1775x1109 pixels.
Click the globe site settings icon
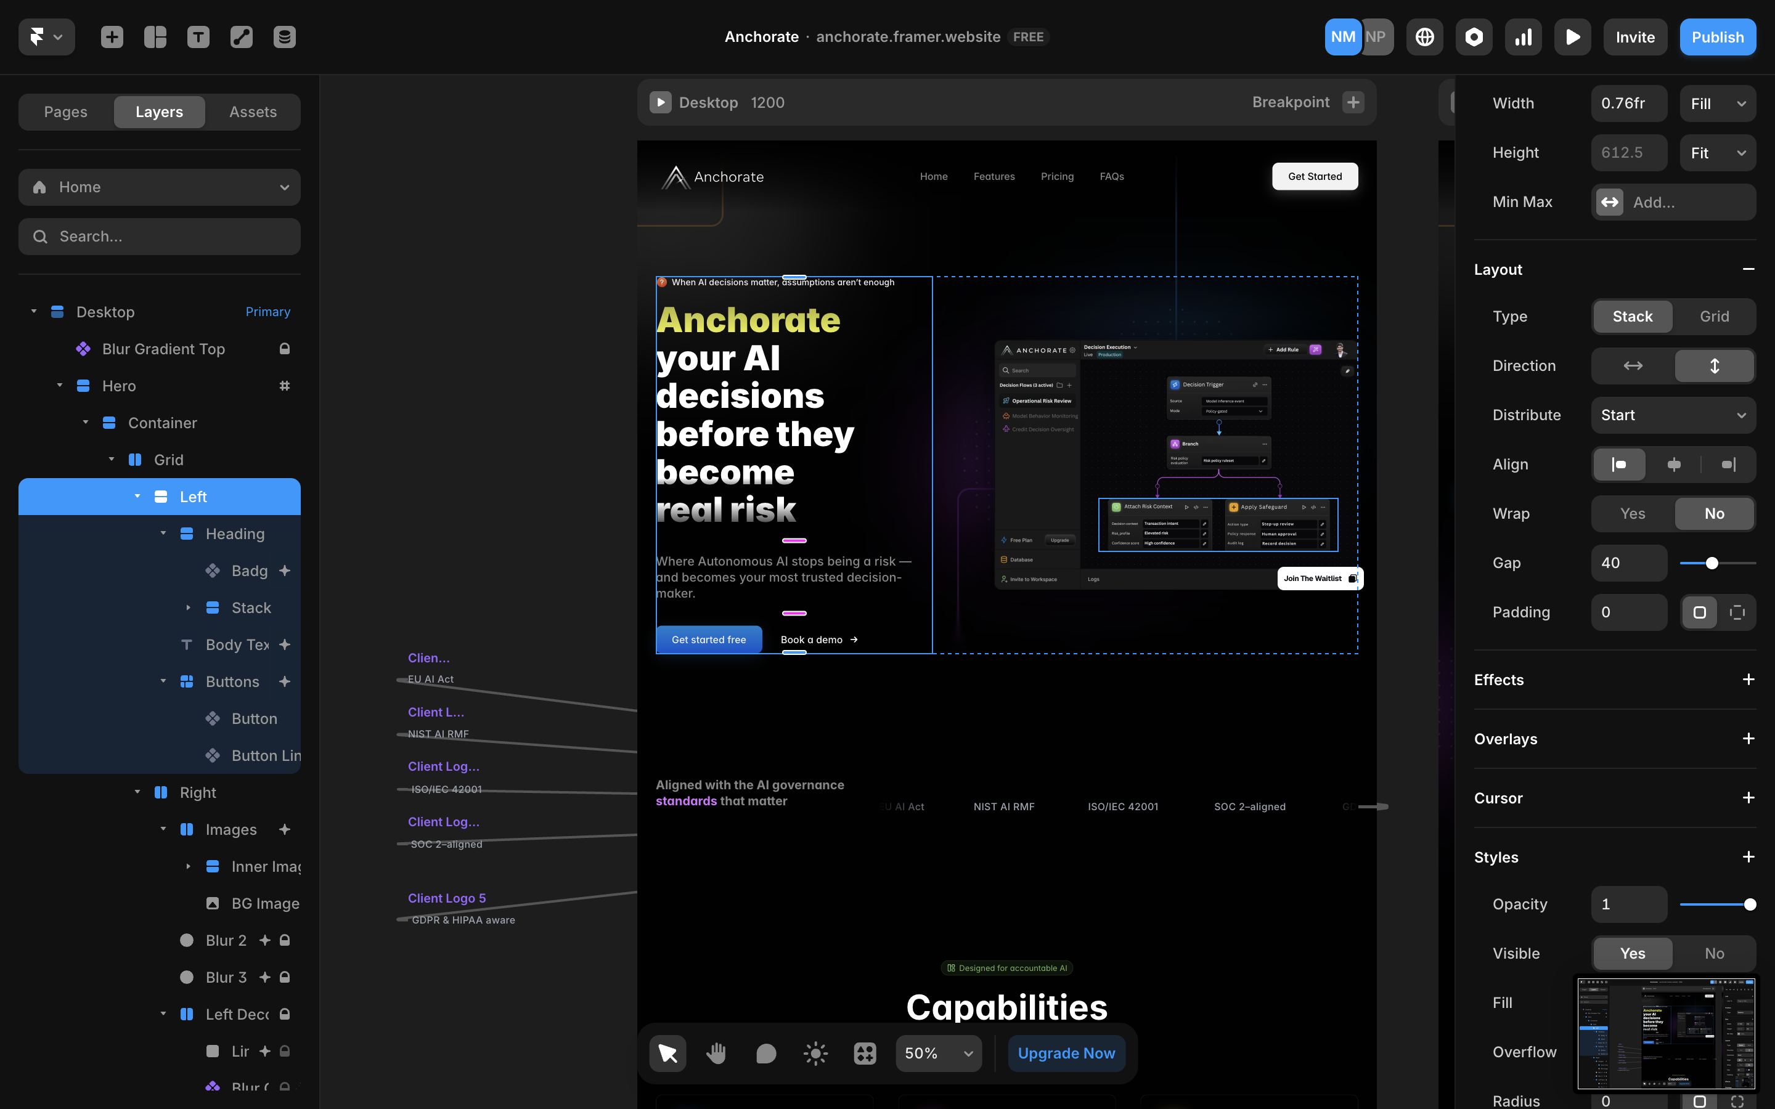point(1424,37)
